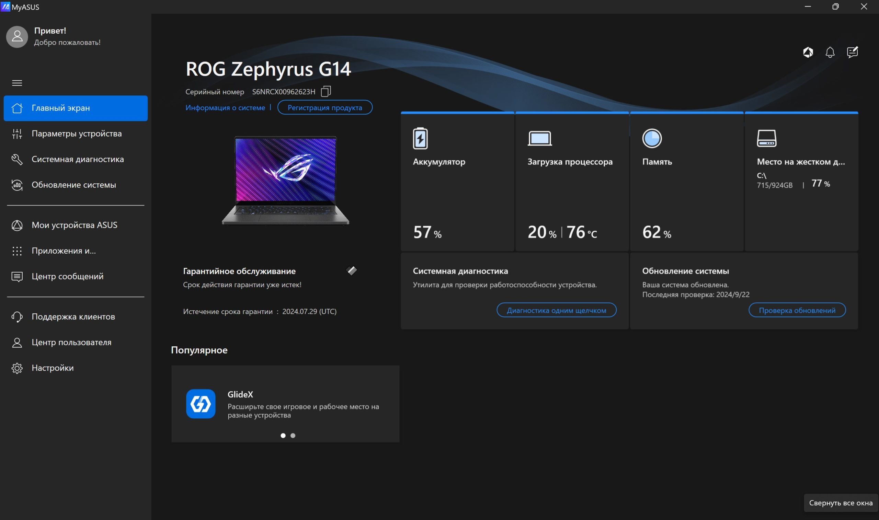Image resolution: width=879 pixels, height=520 pixels.
Task: Click the Память pie chart icon
Action: pyautogui.click(x=652, y=138)
